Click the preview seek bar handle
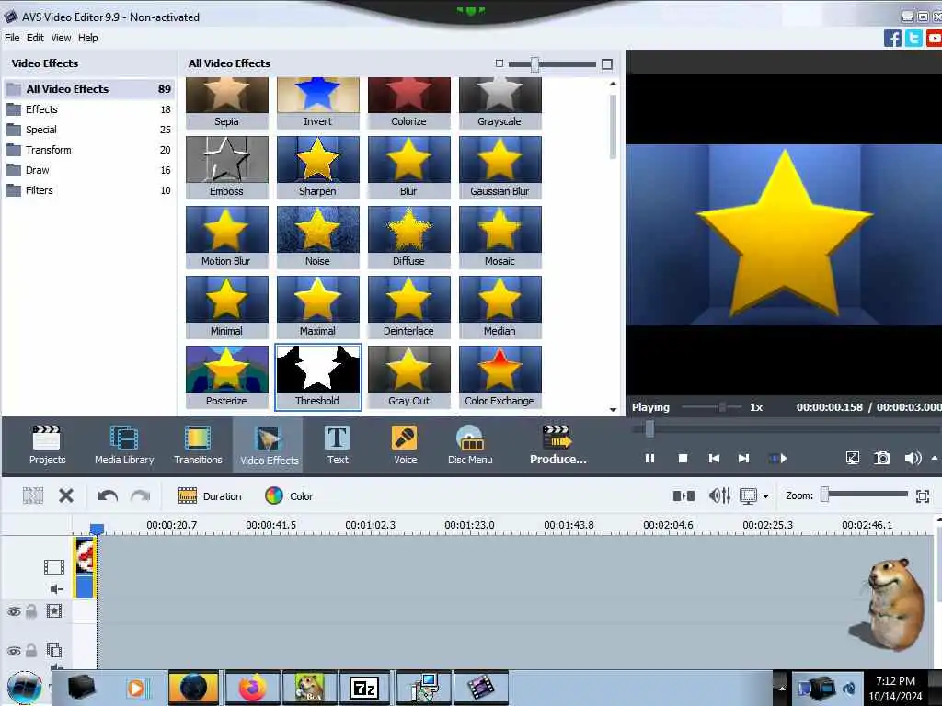Viewport: 942px width, 706px height. click(x=649, y=428)
